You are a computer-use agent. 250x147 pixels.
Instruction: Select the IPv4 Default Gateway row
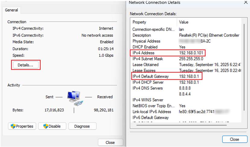pyautogui.click(x=150, y=76)
